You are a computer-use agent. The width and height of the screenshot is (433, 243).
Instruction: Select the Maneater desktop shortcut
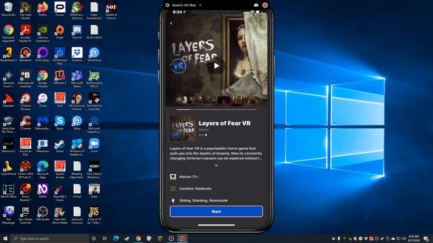(8, 101)
